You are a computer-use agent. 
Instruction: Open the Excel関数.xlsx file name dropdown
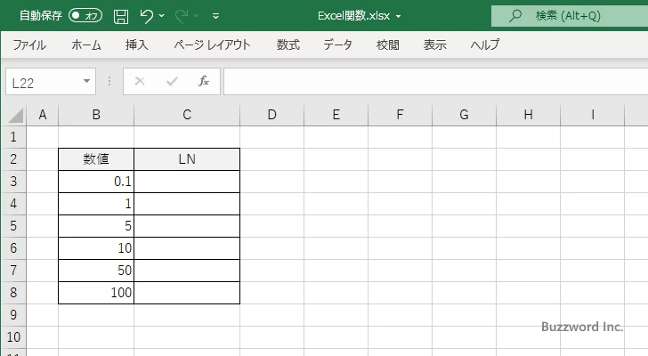tap(399, 17)
